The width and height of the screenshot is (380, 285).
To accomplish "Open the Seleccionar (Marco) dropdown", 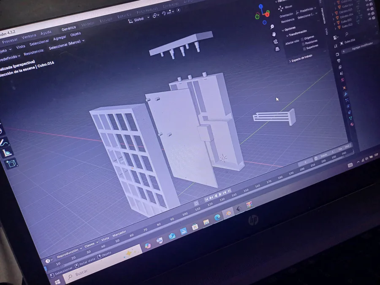I will [66, 44].
